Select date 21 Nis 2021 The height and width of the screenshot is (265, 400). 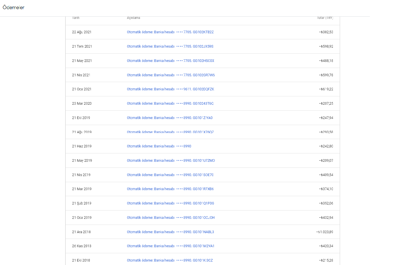tap(81, 75)
